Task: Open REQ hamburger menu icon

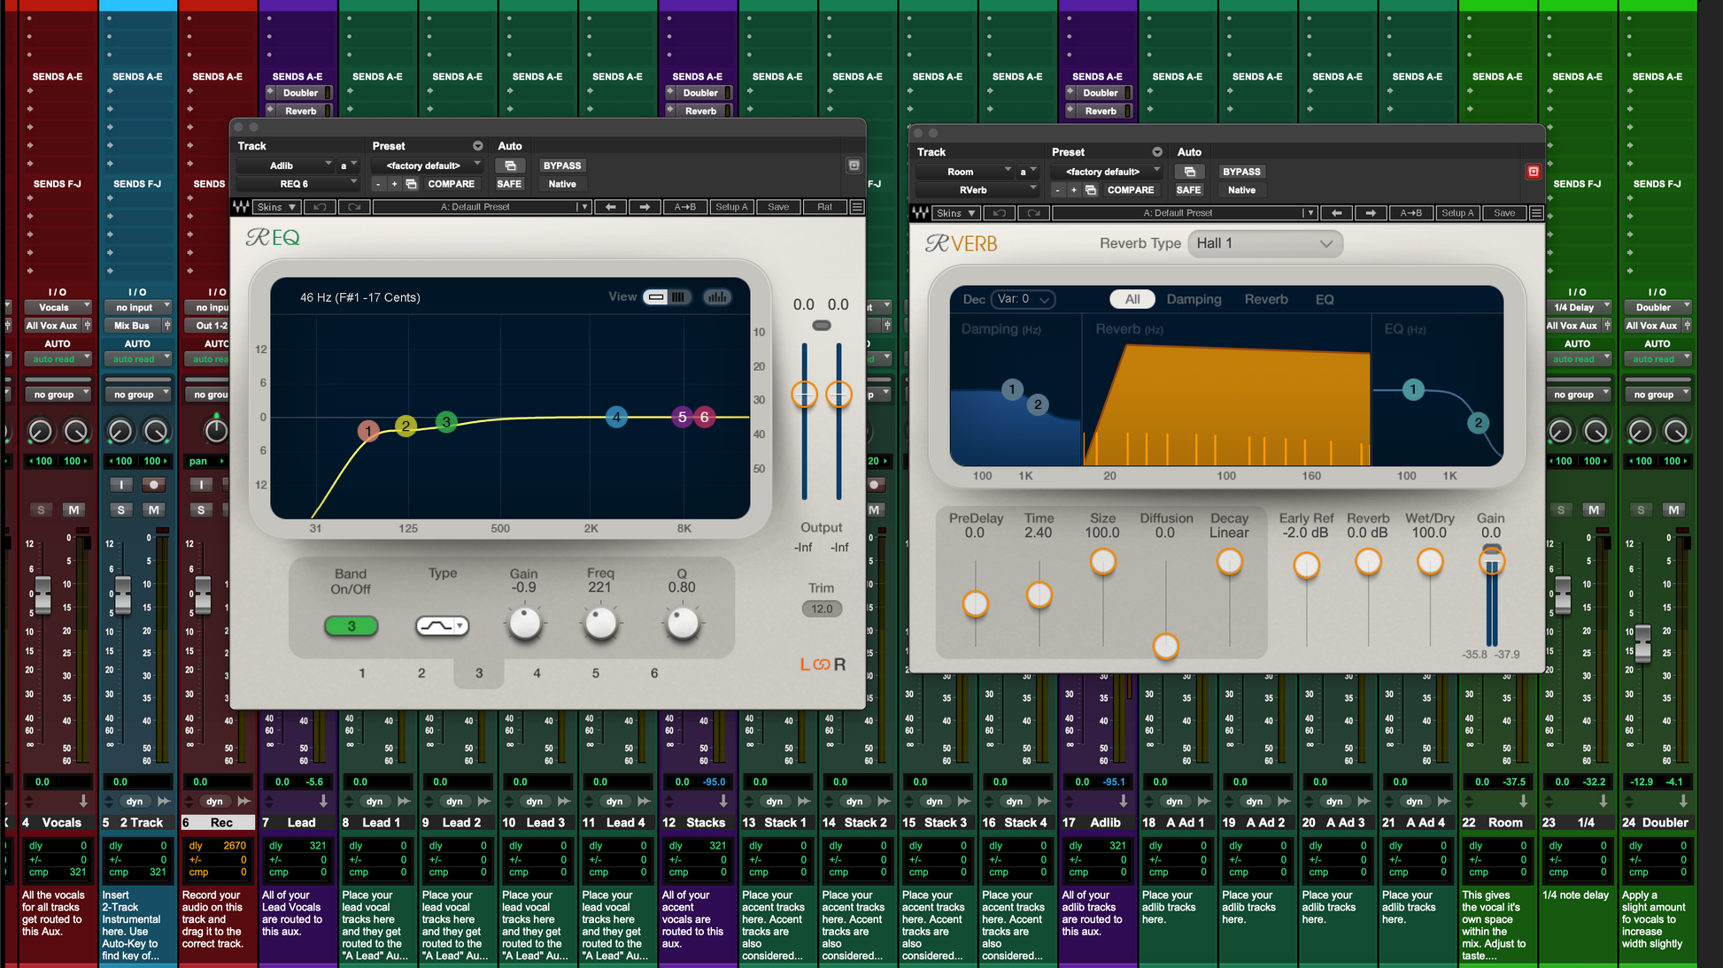Action: (857, 207)
